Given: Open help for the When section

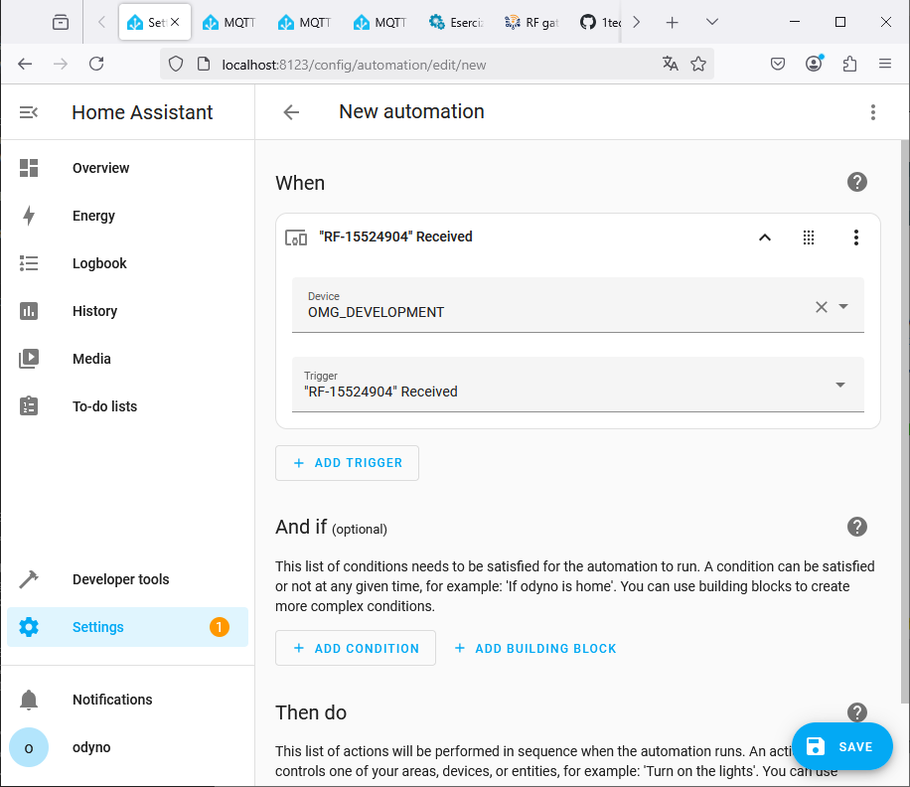Looking at the screenshot, I should (856, 182).
